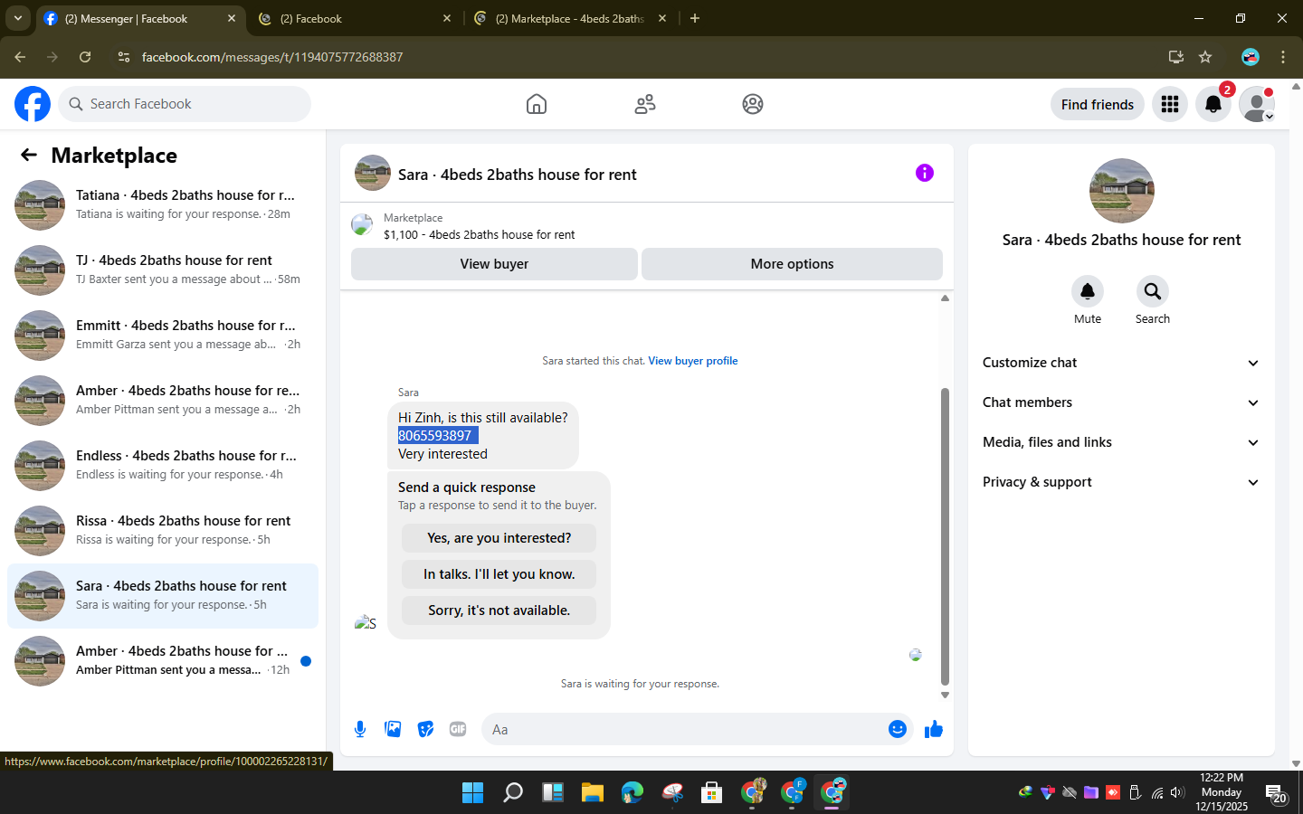Open account menu at profile avatar
This screenshot has height=814, width=1303.
(1257, 104)
